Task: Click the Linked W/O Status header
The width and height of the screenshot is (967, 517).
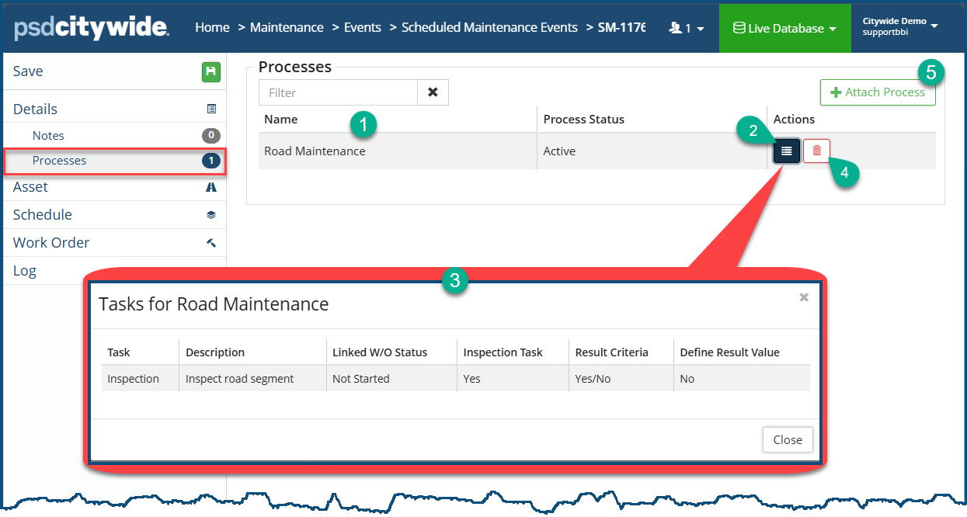Action: click(x=380, y=352)
